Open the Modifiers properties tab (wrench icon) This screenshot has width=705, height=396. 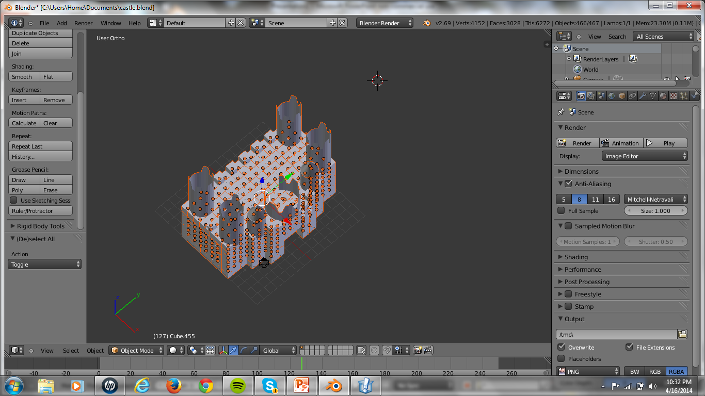pyautogui.click(x=643, y=95)
